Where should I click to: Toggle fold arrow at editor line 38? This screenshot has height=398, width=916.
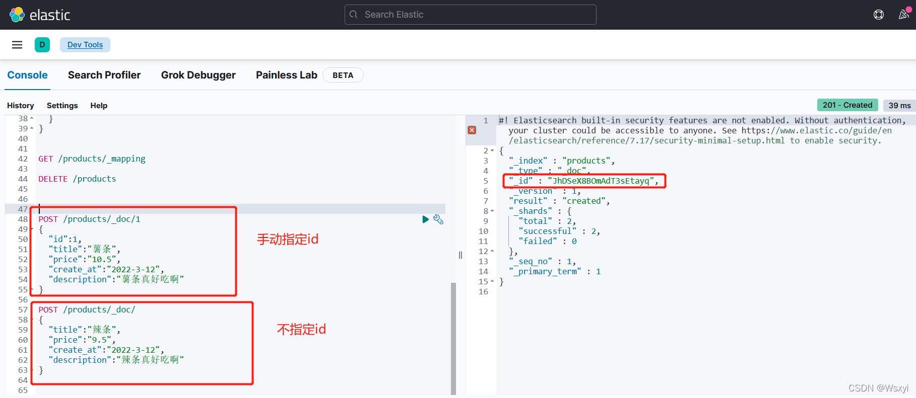[x=32, y=119]
